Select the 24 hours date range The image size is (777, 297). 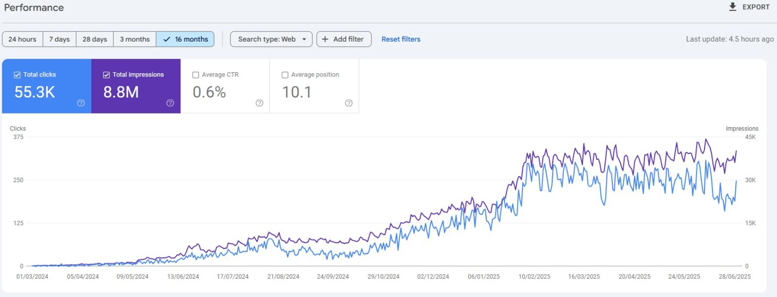coord(22,39)
